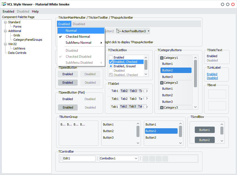Click the ActionToolButton3 tree icon
Image resolution: width=237 pixels, height=175 pixels.
coord(118,31)
